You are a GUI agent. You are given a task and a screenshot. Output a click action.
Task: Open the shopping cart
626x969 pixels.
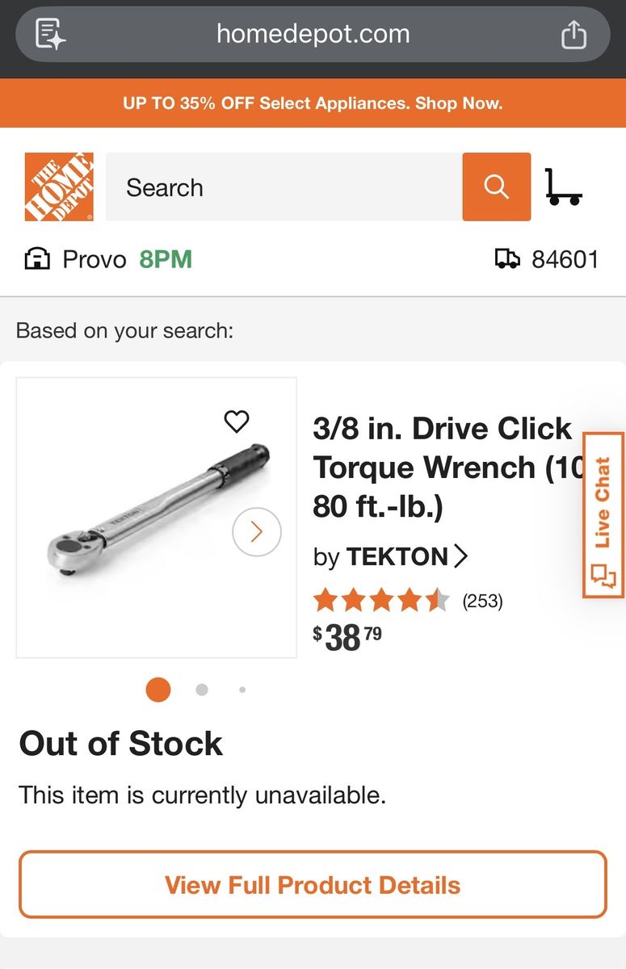coord(563,187)
